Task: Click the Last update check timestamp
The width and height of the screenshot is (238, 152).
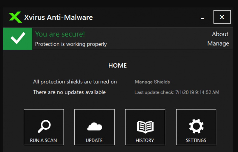Action: tap(177, 92)
